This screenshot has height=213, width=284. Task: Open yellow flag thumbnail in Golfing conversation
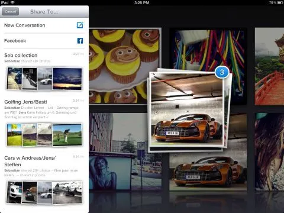[14, 135]
